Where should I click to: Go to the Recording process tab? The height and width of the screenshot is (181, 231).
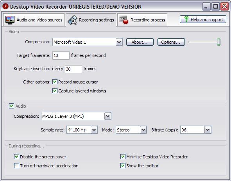[x=142, y=20]
